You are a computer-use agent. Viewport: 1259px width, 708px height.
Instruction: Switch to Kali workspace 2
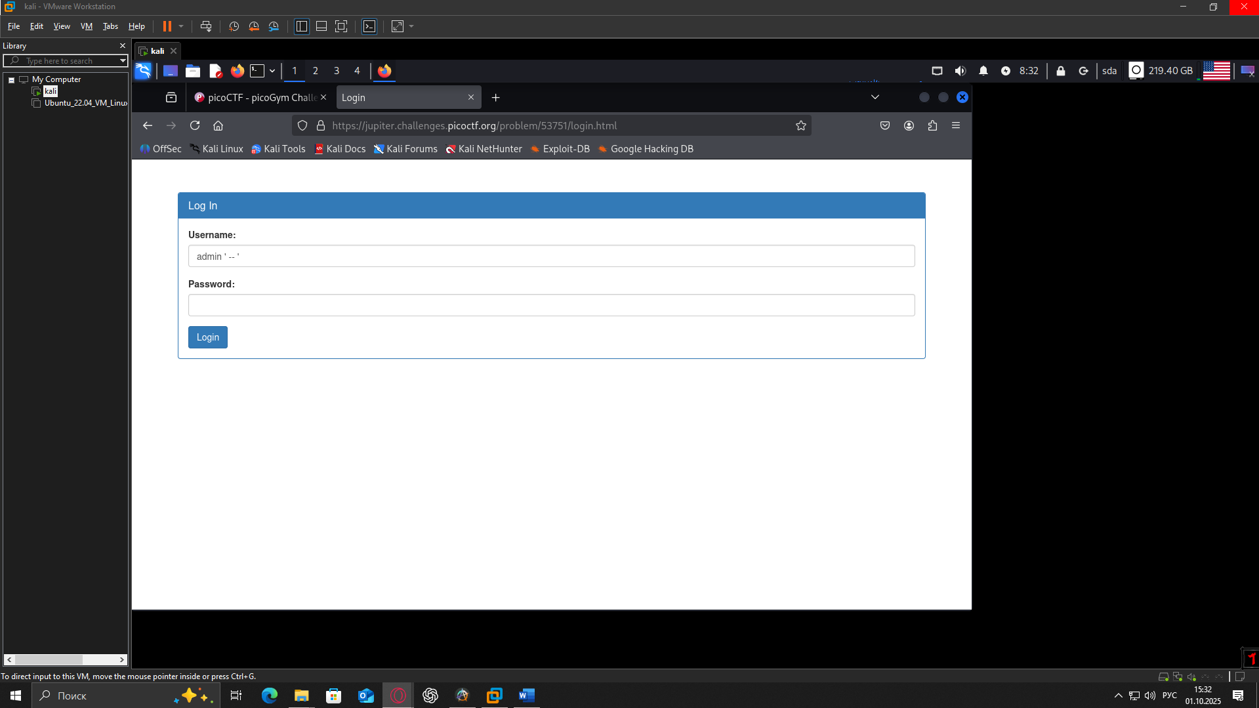[x=316, y=71]
